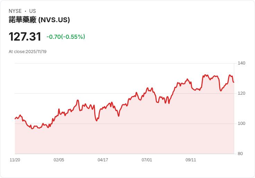Click the 120 y-axis value label
This screenshot has width=255, height=178.
click(241, 93)
